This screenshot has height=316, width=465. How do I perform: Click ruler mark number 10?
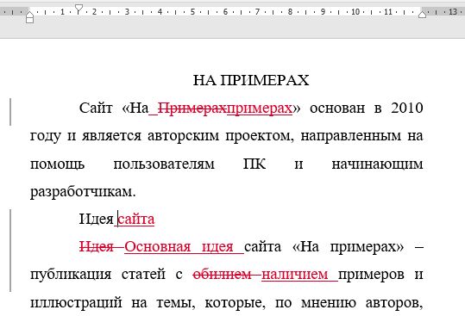pos(355,12)
